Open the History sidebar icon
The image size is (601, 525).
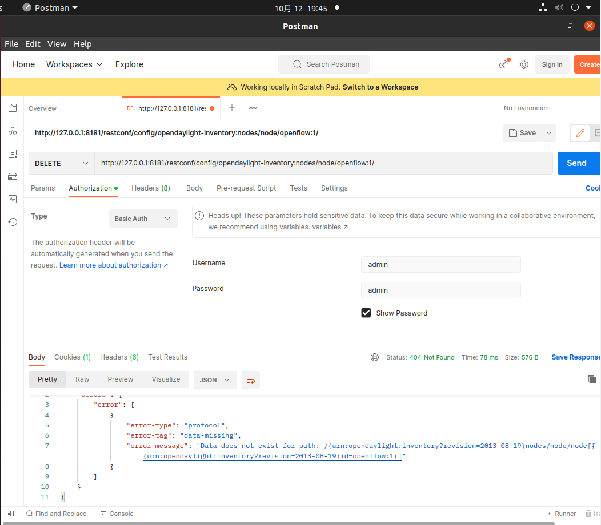pyautogui.click(x=13, y=222)
